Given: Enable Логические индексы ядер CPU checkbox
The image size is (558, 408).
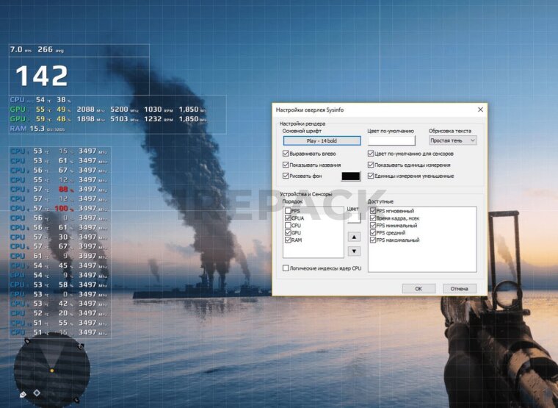Looking at the screenshot, I should pyautogui.click(x=286, y=268).
